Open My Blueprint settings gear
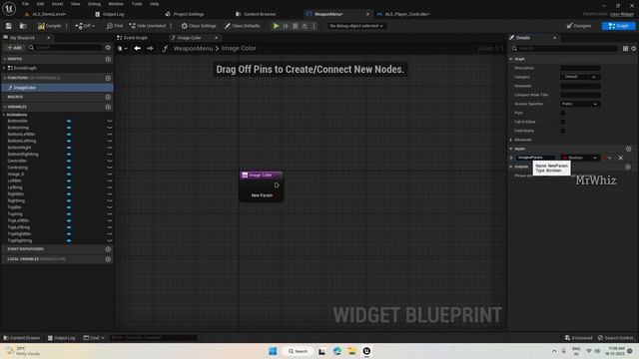The image size is (639, 359). 108,48
